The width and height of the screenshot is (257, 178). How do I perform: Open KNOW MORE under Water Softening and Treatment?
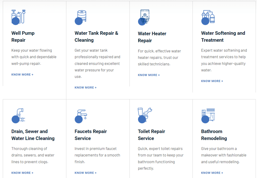click(212, 81)
